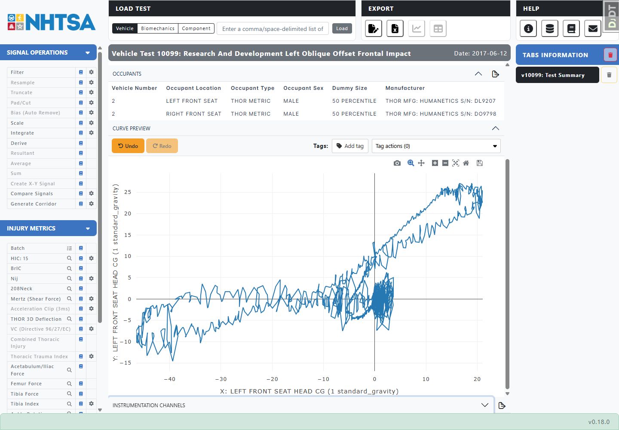
Task: Click the Tabs Information header
Action: (x=555, y=55)
